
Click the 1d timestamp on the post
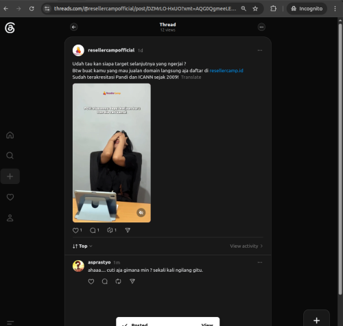(x=141, y=50)
